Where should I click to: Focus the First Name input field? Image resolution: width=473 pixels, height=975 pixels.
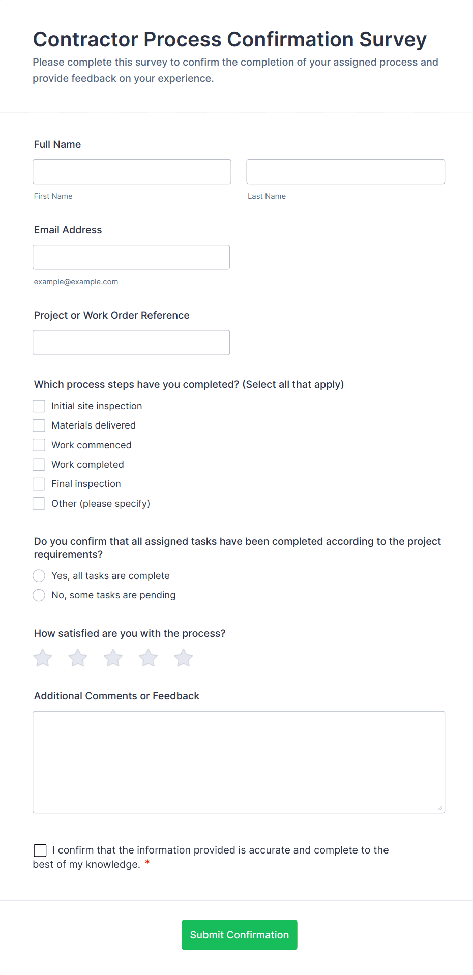tap(132, 172)
